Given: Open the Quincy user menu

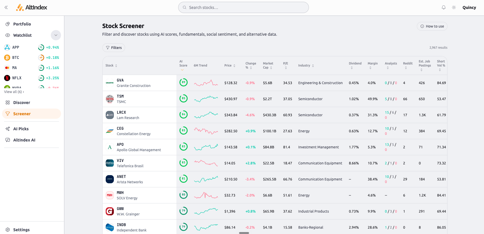Looking at the screenshot, I should click(x=469, y=7).
